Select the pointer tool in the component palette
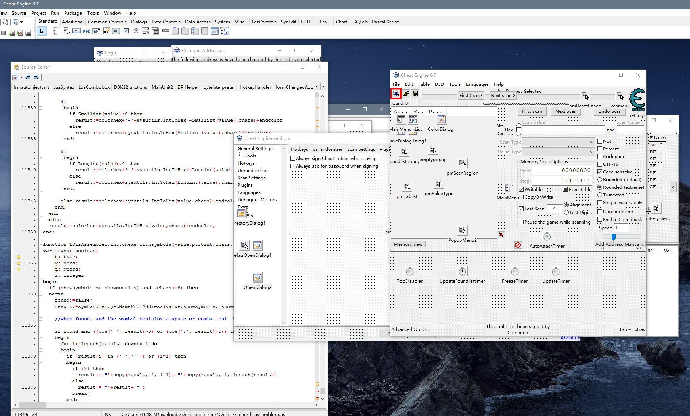 tap(42, 31)
